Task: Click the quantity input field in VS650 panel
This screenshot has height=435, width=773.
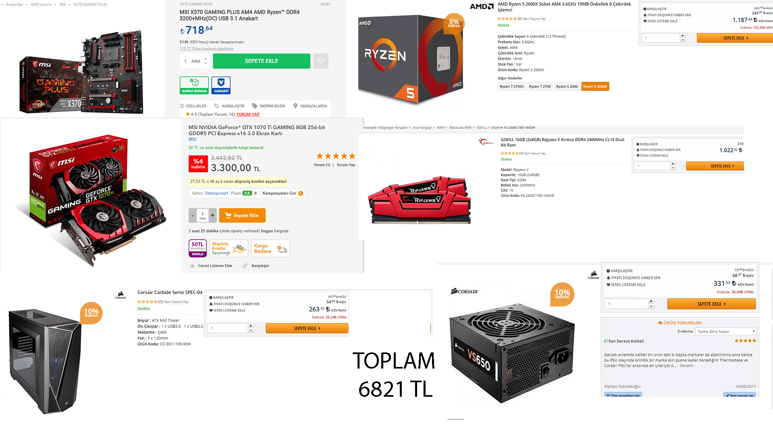Action: coord(626,304)
